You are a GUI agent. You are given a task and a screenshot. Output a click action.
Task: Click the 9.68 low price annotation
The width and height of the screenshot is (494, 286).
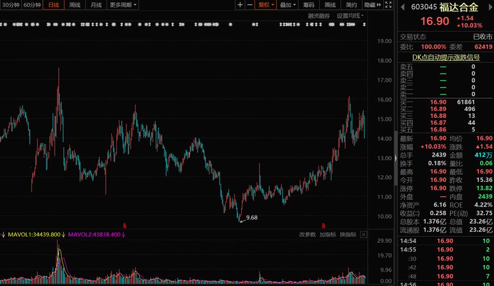click(x=252, y=218)
